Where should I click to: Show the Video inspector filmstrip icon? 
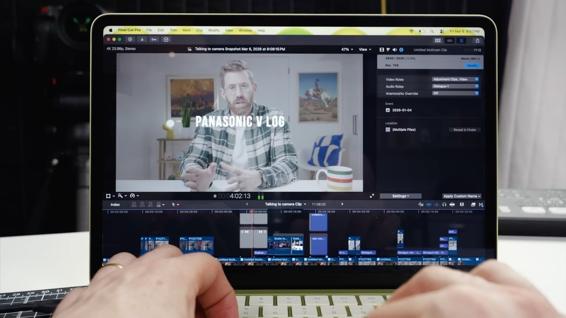click(x=382, y=49)
